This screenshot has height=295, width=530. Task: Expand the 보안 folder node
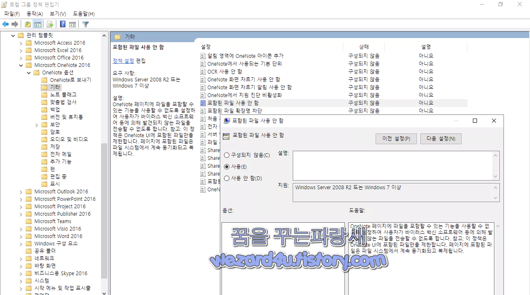tap(37, 125)
